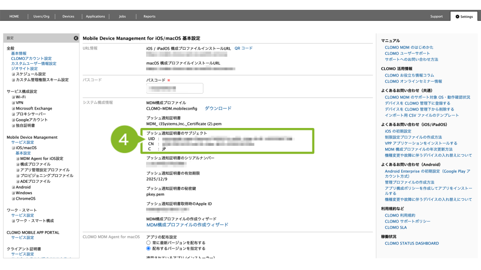
Task: Select 常に最新バージョンを配布する radio button
Action: point(149,243)
